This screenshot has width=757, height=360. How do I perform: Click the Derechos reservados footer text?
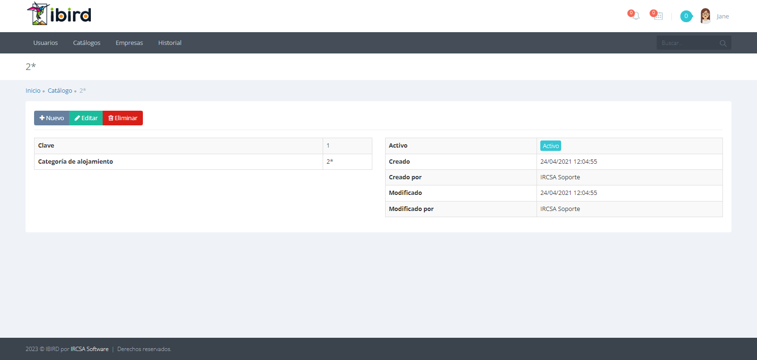[x=144, y=349]
